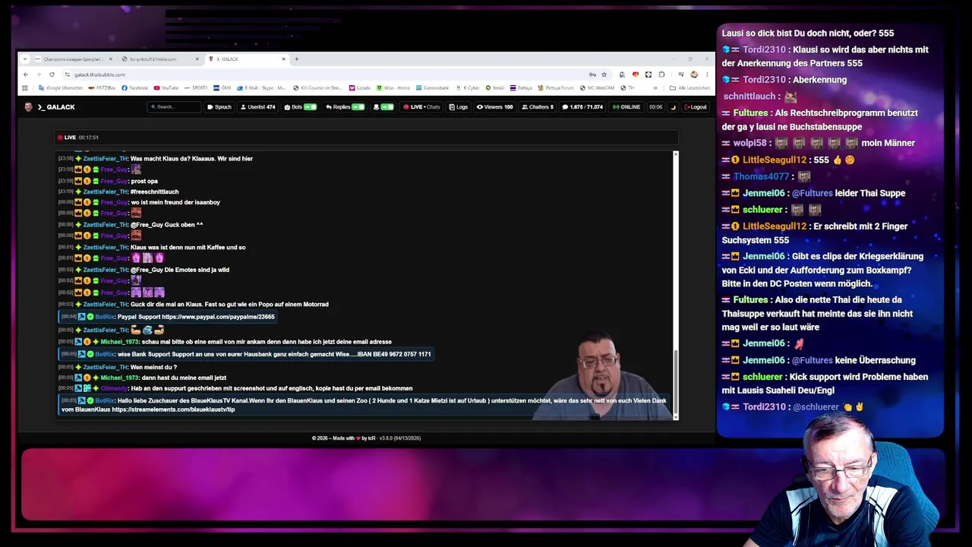Open the browser extensions puzzle icon
Screen dimensions: 972x547
tap(661, 74)
